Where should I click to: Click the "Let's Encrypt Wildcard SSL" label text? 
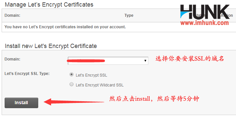pos(100,85)
